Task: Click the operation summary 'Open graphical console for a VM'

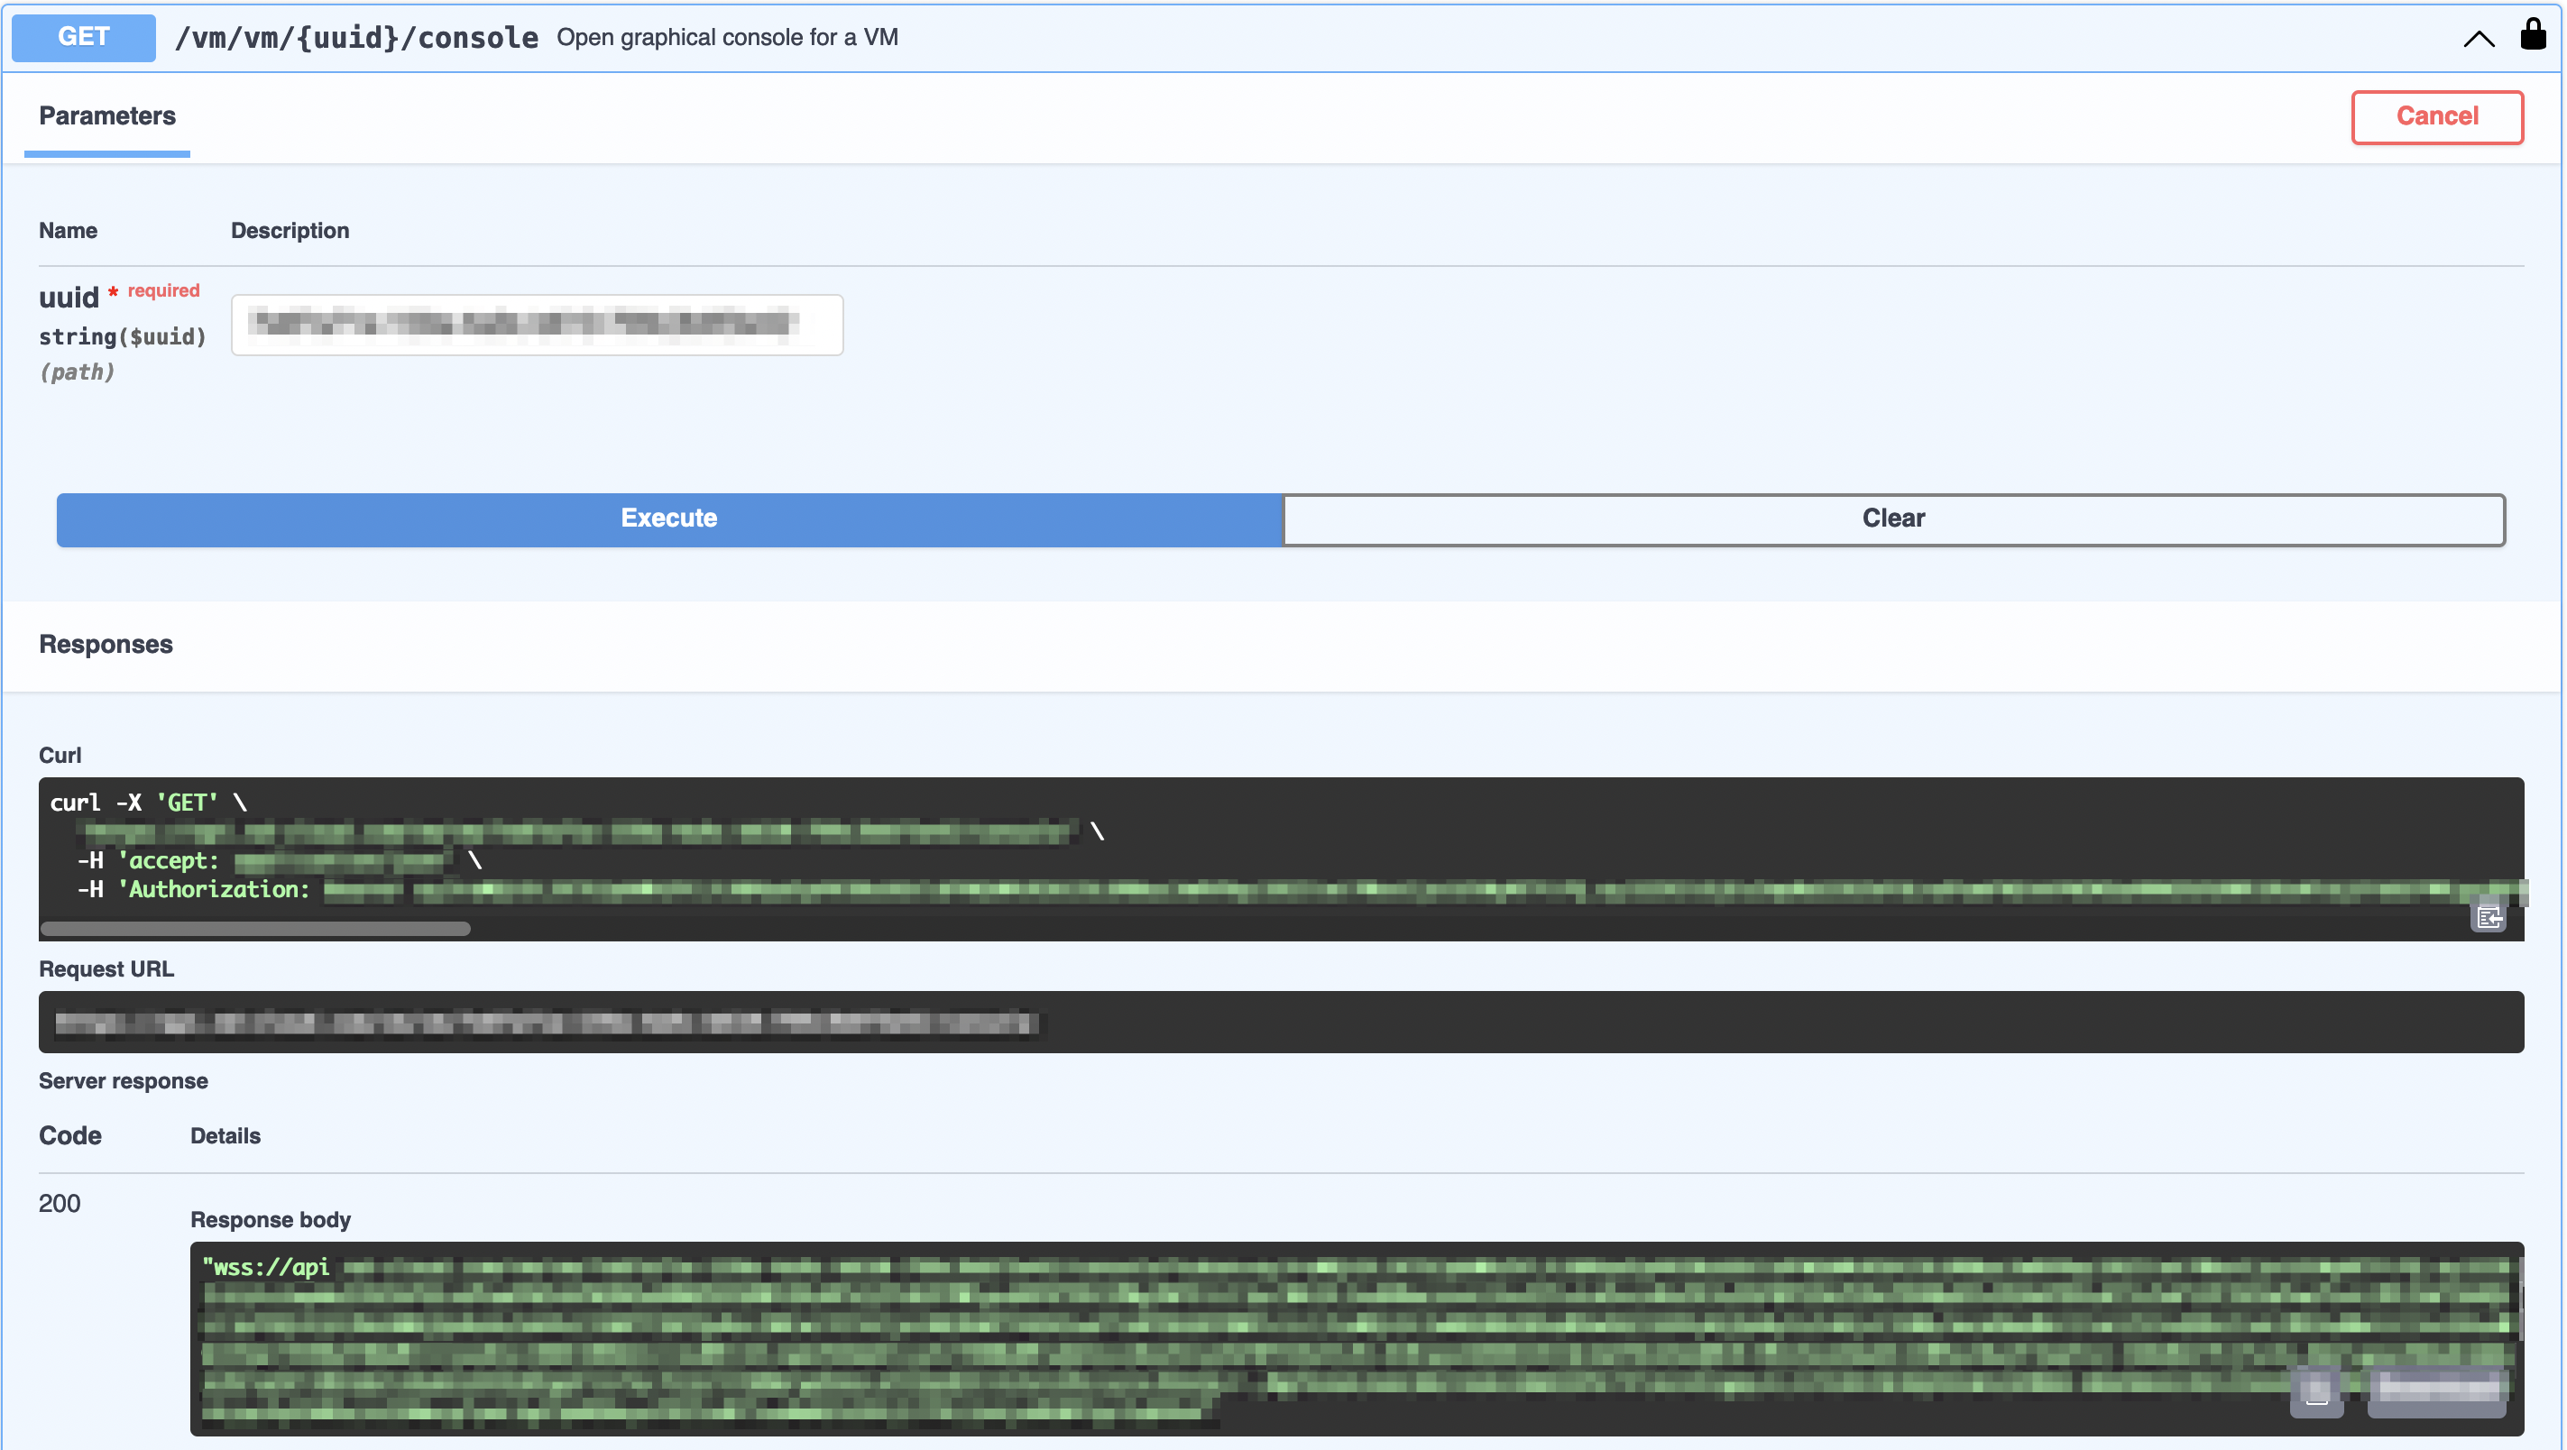Action: click(726, 38)
